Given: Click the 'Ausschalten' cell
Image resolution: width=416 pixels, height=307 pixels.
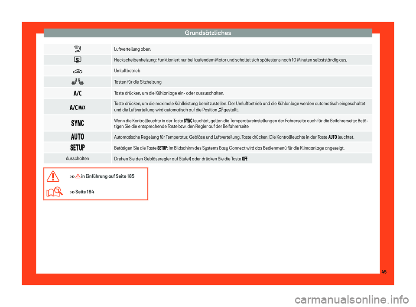Looking at the screenshot, I should 78,159.
